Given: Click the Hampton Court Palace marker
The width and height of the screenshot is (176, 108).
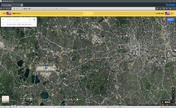Looking at the screenshot, I should pyautogui.click(x=77, y=99).
